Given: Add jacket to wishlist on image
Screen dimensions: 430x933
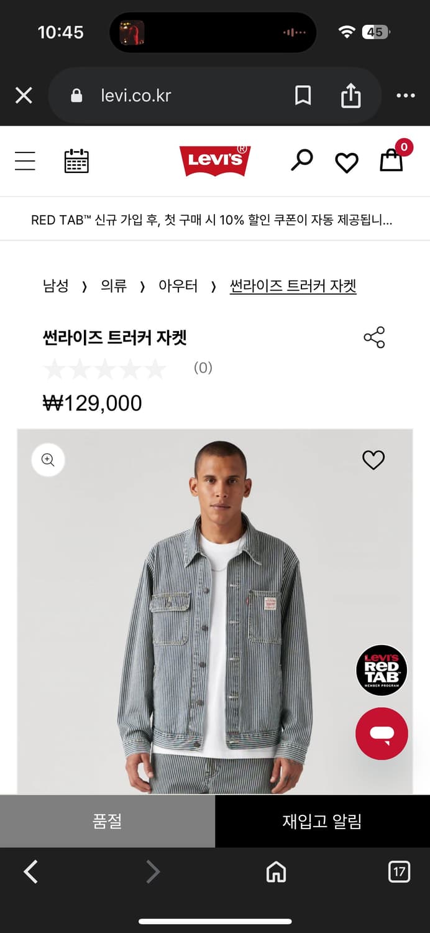Looking at the screenshot, I should coord(373,460).
